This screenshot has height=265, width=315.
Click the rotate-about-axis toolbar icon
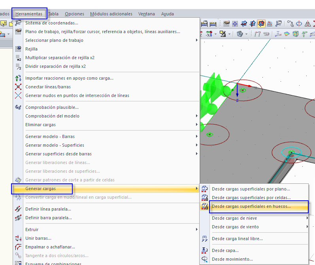click(299, 24)
